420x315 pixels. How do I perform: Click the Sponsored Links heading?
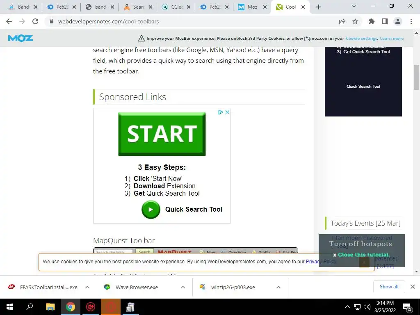(x=132, y=97)
